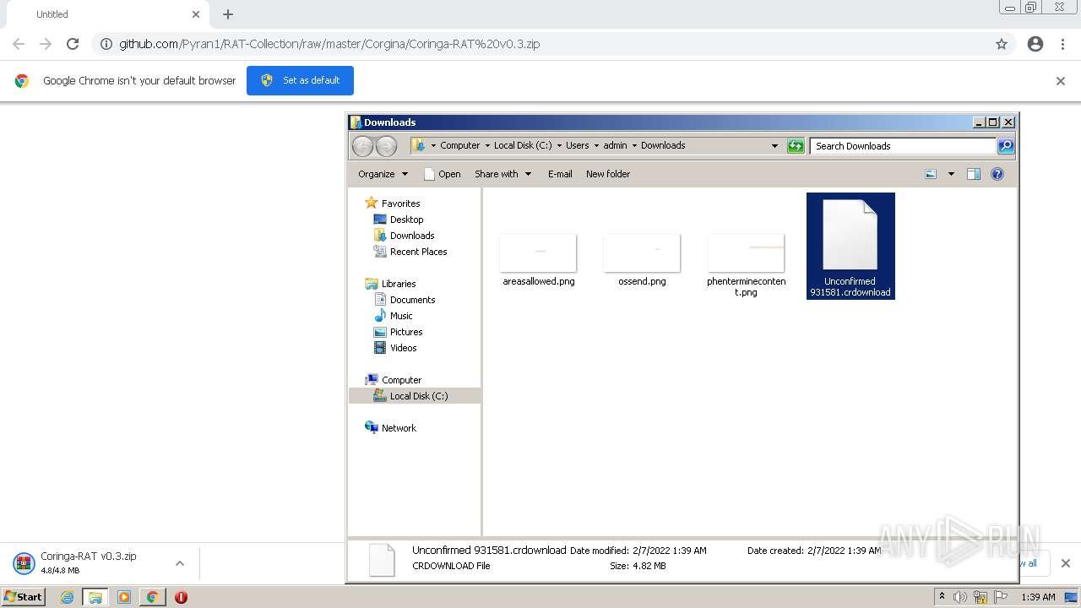Click the GitHub URL in address bar
The width and height of the screenshot is (1081, 608).
pos(329,44)
